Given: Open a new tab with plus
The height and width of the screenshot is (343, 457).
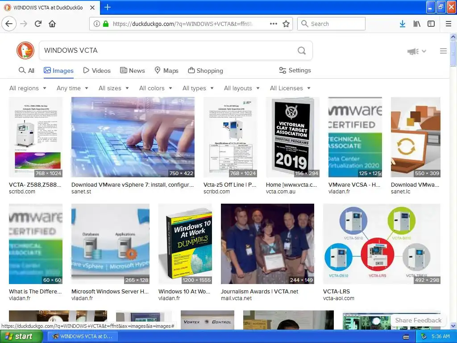Looking at the screenshot, I should point(108,7).
